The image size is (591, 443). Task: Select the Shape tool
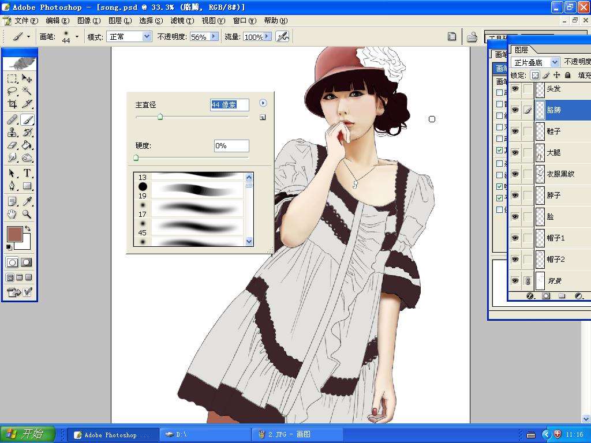tap(27, 186)
